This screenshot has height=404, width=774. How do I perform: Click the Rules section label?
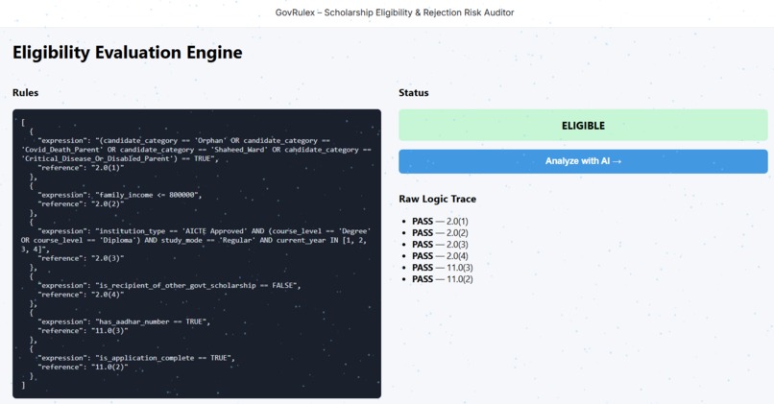(25, 93)
